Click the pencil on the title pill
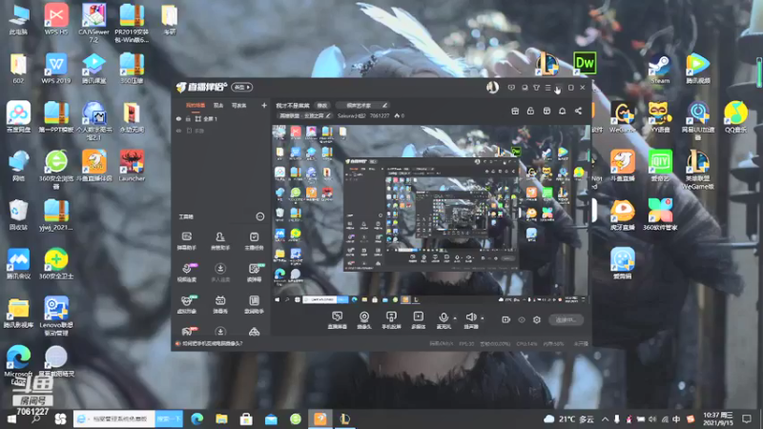The width and height of the screenshot is (763, 429). click(x=384, y=105)
